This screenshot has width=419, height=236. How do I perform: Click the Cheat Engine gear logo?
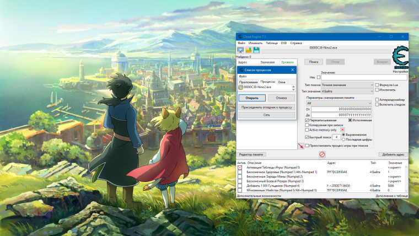point(400,57)
